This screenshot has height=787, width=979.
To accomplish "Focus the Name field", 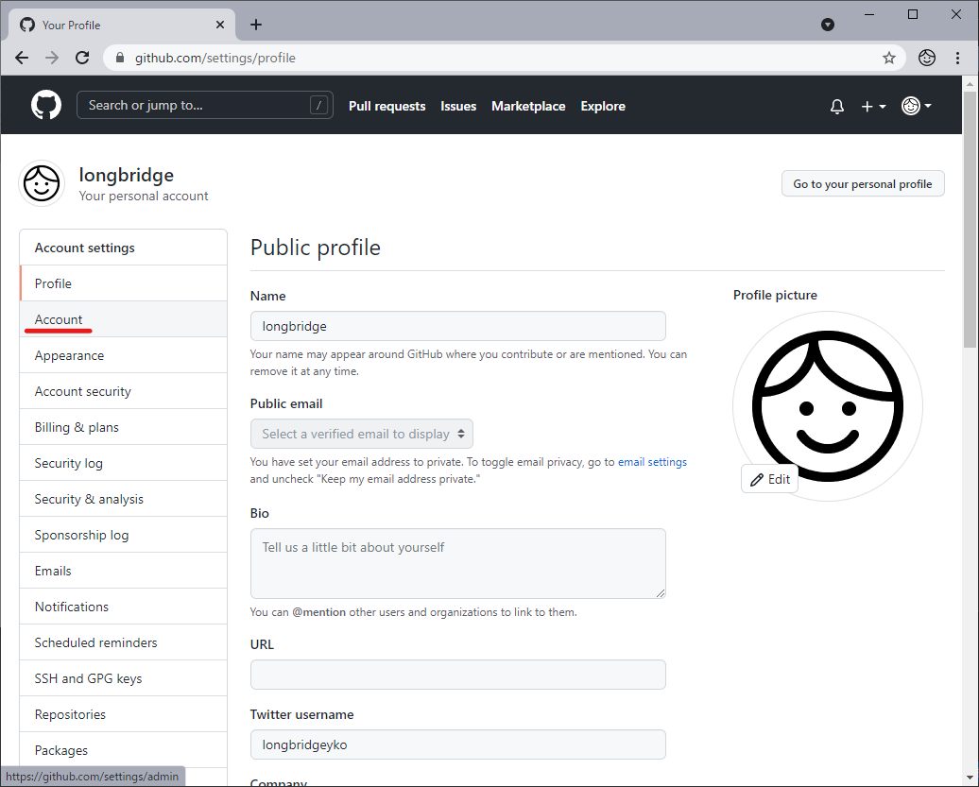I will (x=457, y=326).
